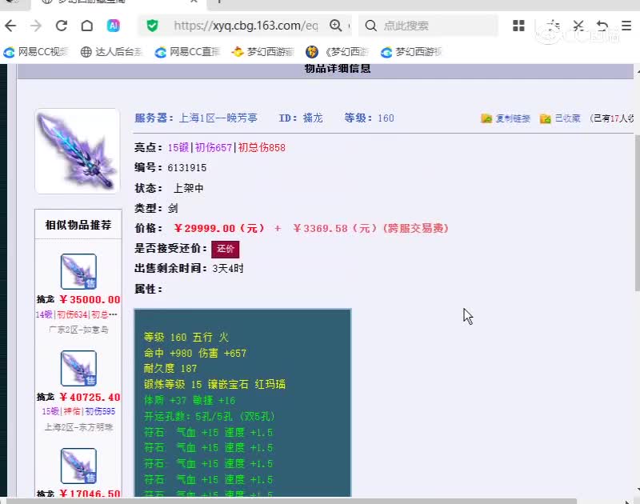Click the undo arrow icon in toolbar
This screenshot has height=504, width=640.
(x=602, y=26)
